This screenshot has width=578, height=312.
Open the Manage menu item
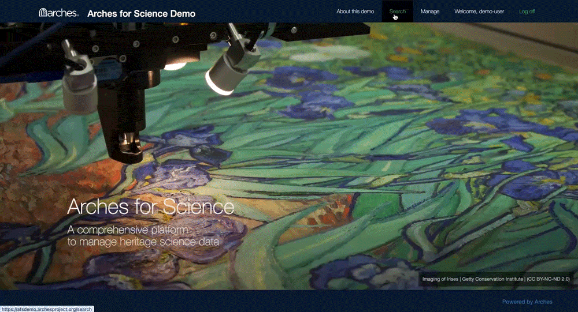point(430,12)
